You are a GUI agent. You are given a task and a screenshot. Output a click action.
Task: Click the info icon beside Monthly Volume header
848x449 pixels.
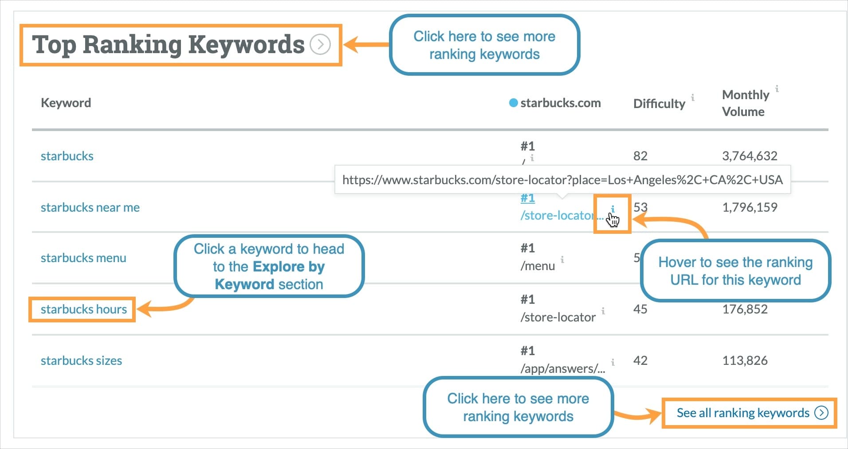coord(777,88)
